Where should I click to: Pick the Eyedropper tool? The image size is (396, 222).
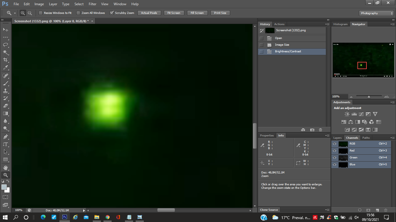[5, 68]
